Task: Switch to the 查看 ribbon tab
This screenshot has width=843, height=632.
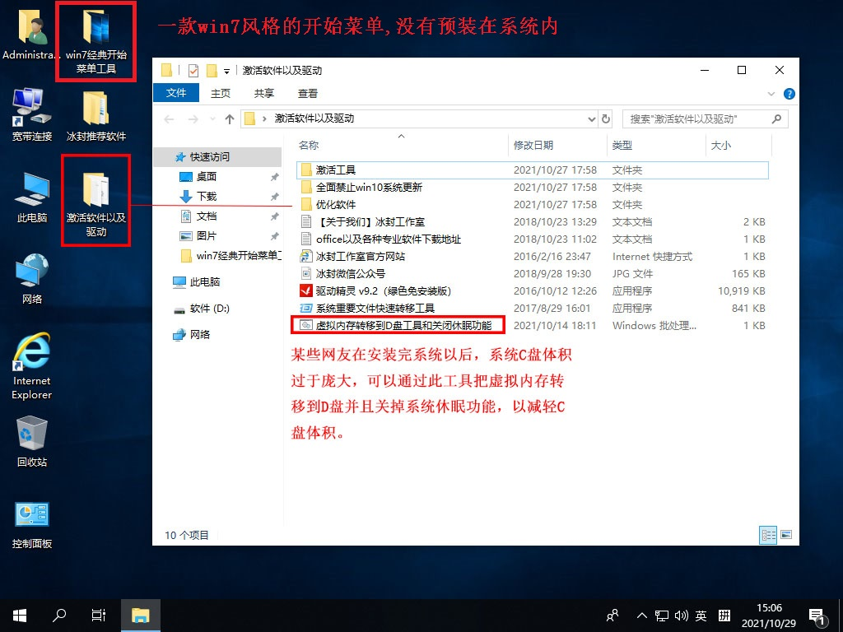Action: click(x=308, y=93)
